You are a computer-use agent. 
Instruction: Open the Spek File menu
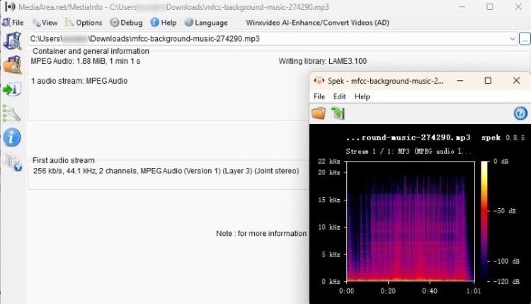(319, 96)
